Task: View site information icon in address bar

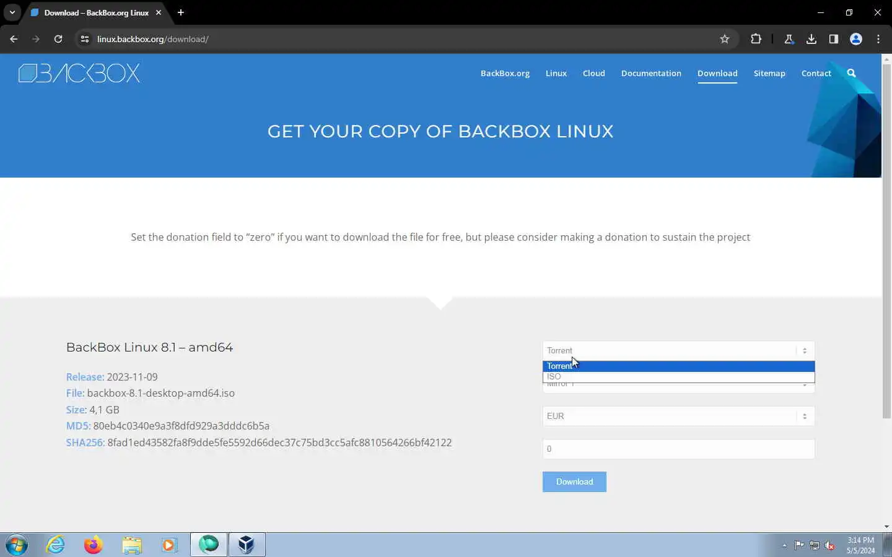Action: [85, 39]
